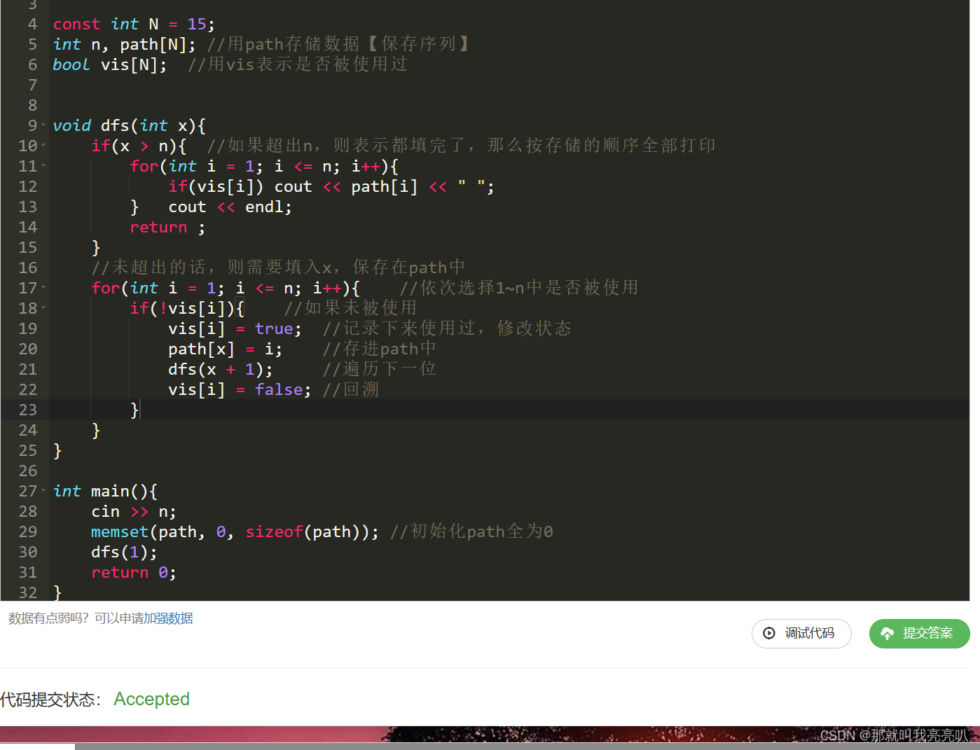Click the //回溯 comment
Screen dimensions: 980x750
coord(351,389)
